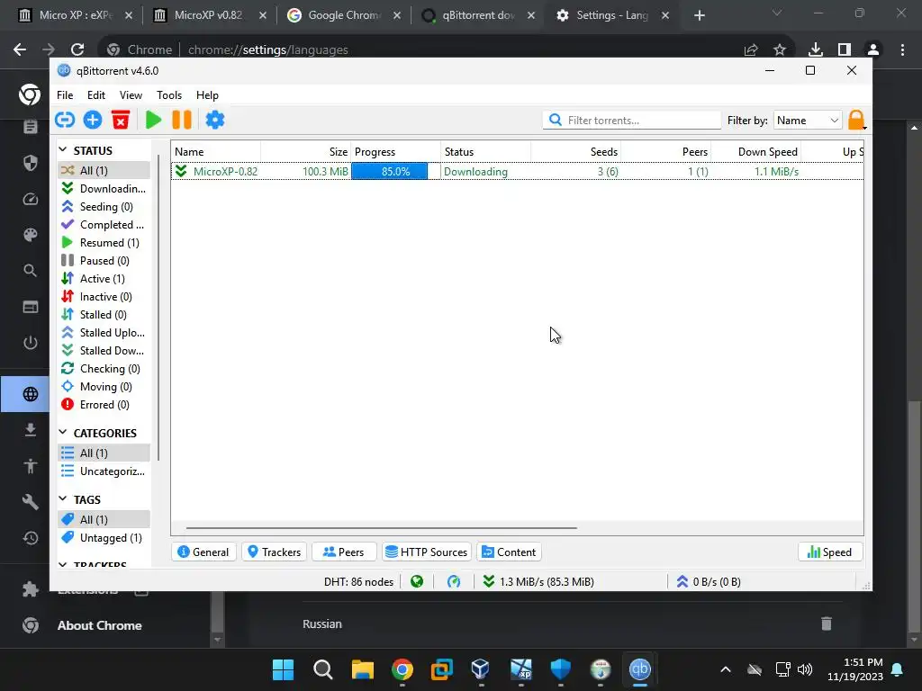Select All (1) status filter
The height and width of the screenshot is (691, 922).
click(x=104, y=170)
